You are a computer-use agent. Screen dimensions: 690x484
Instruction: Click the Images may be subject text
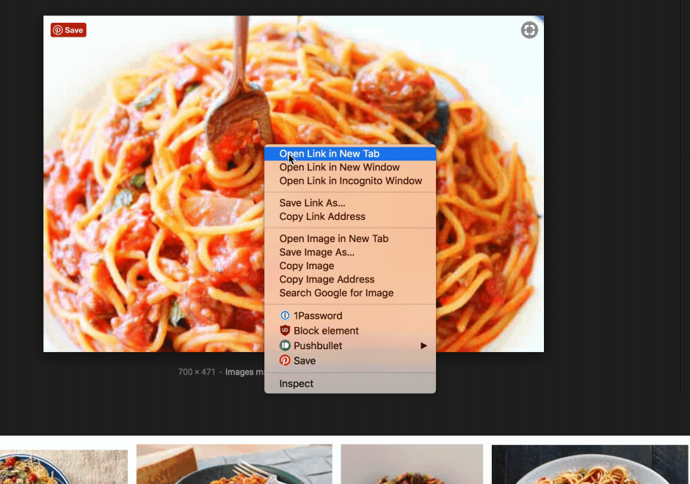coord(244,372)
